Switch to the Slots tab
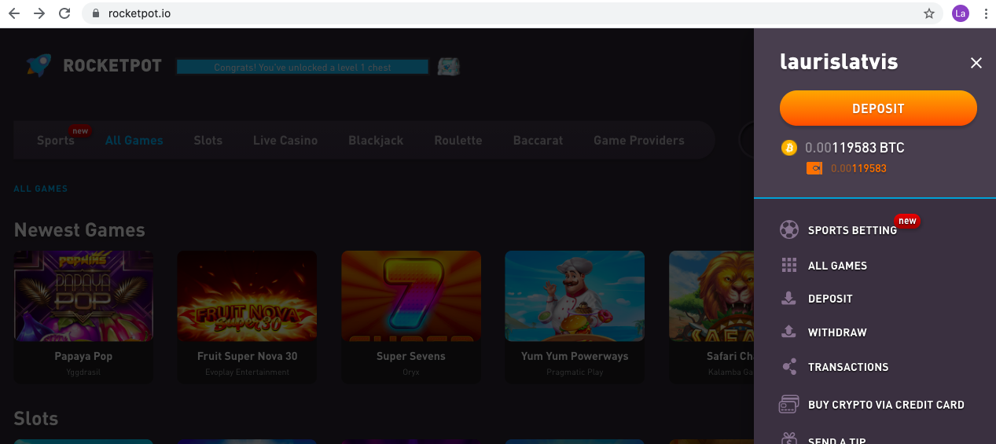Image resolution: width=996 pixels, height=444 pixels. click(208, 141)
